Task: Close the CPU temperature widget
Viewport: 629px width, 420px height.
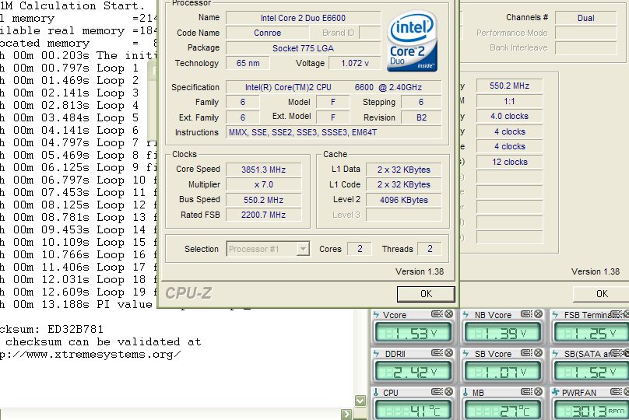Action: tap(449, 391)
